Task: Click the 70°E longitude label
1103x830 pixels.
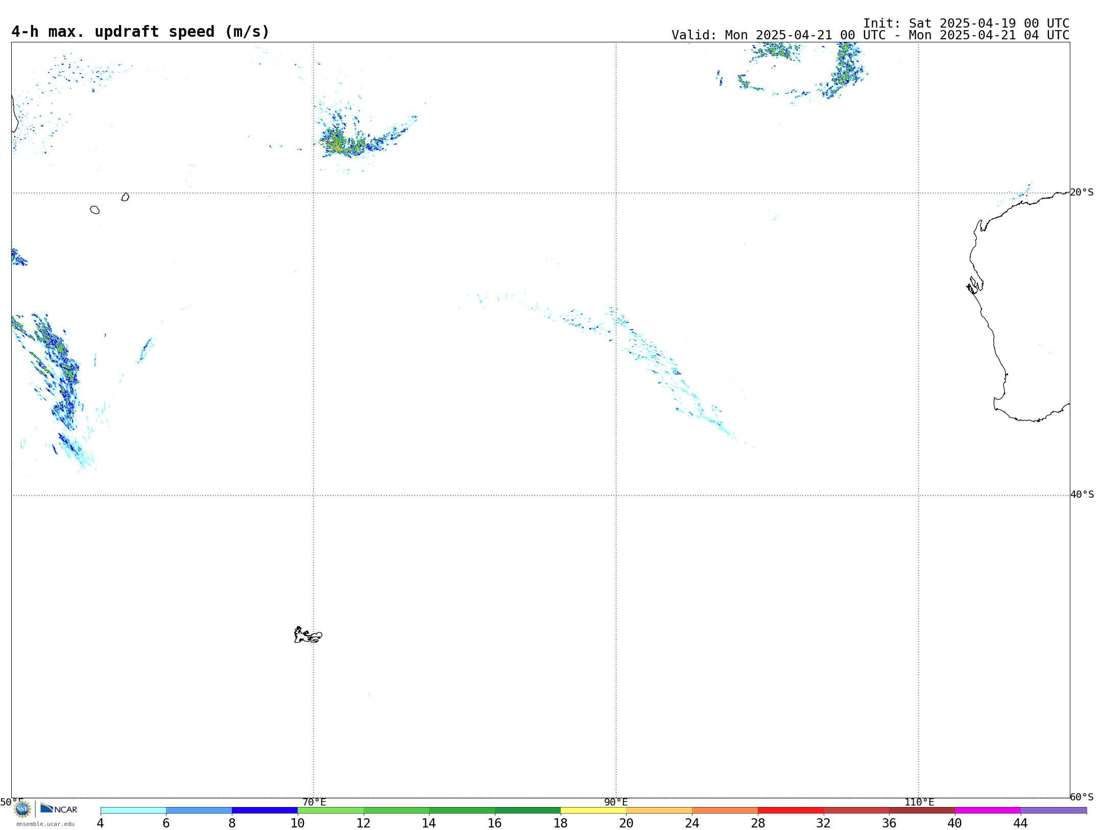Action: click(314, 802)
